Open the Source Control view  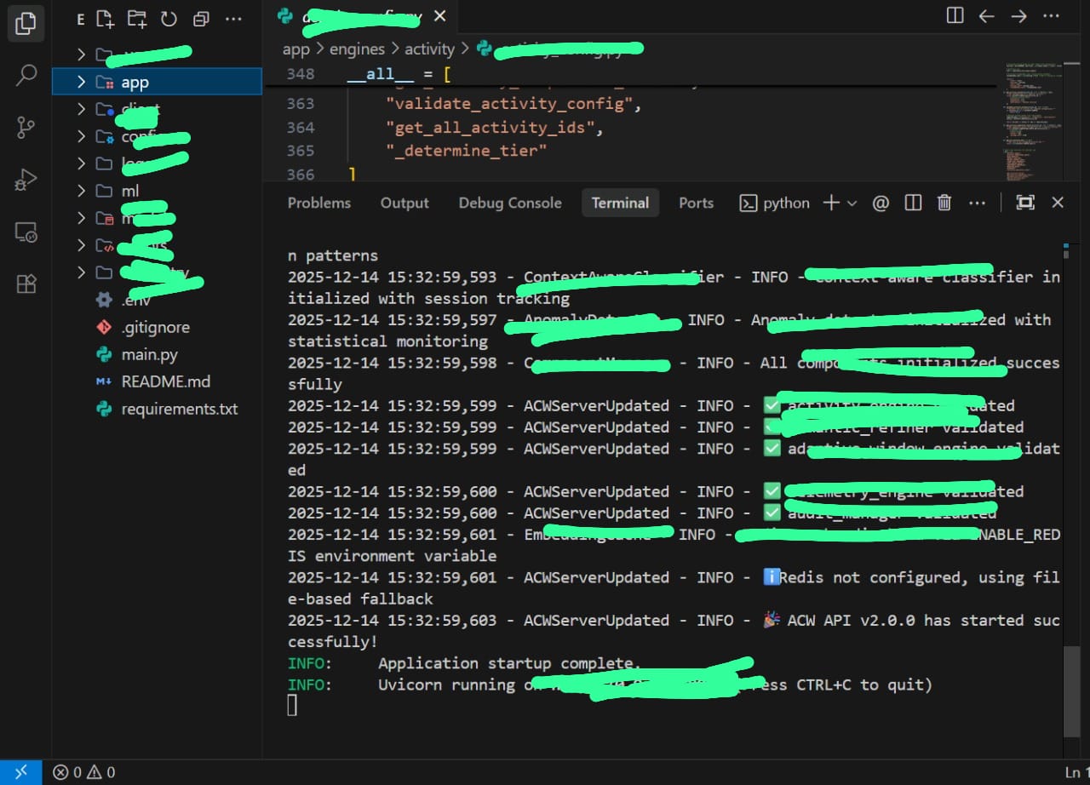point(26,129)
